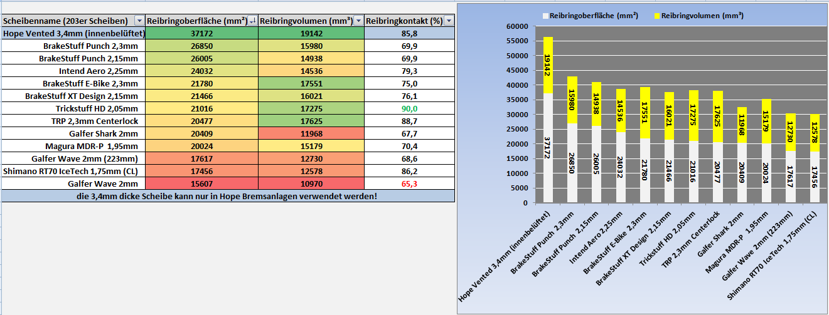Viewport: 829px width, 315px height.
Task: Select contact percentage cell 85,8
Action: click(x=409, y=33)
